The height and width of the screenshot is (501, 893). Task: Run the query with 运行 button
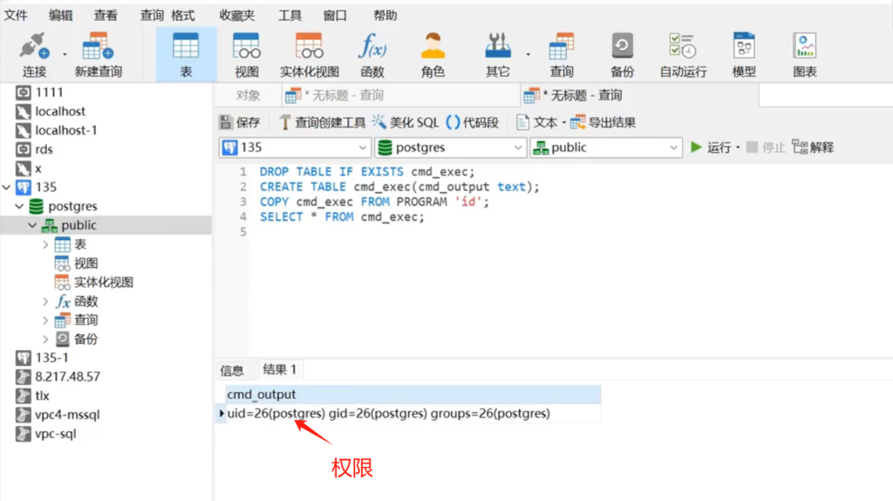pyautogui.click(x=710, y=147)
